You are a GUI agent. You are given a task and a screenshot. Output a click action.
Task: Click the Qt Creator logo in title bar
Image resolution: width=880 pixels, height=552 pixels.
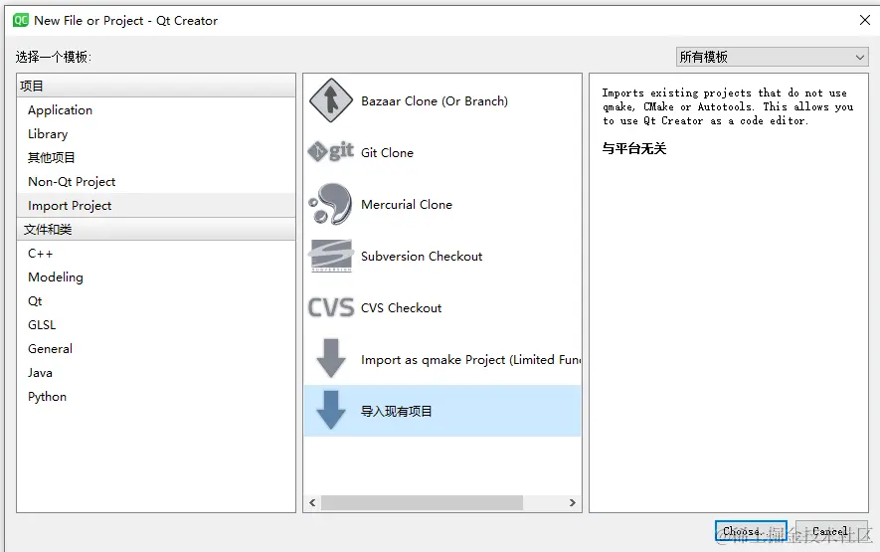click(x=21, y=20)
